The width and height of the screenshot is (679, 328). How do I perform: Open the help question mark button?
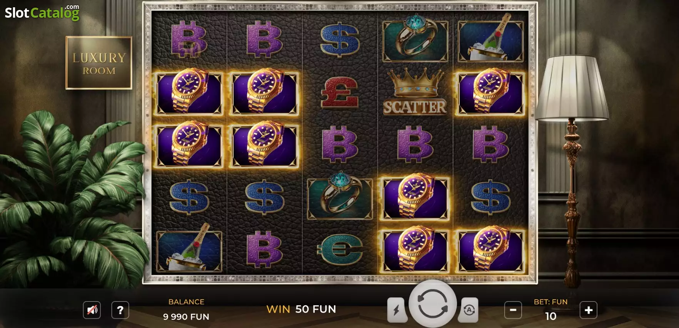point(120,310)
